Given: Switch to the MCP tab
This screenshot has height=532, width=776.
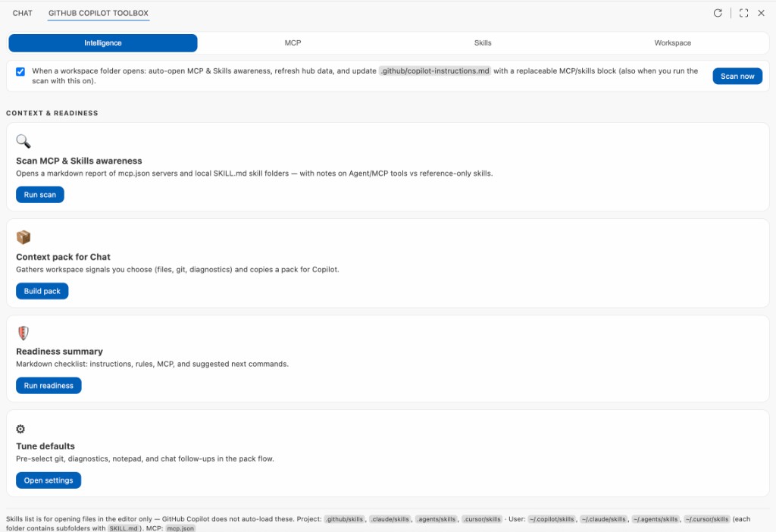Looking at the screenshot, I should 293,43.
